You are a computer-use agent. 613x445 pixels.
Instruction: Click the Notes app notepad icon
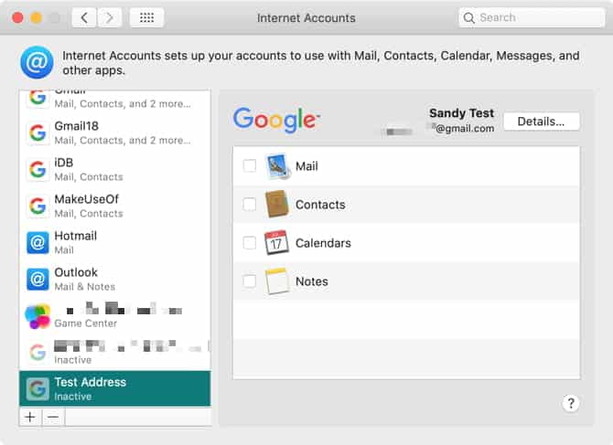277,281
